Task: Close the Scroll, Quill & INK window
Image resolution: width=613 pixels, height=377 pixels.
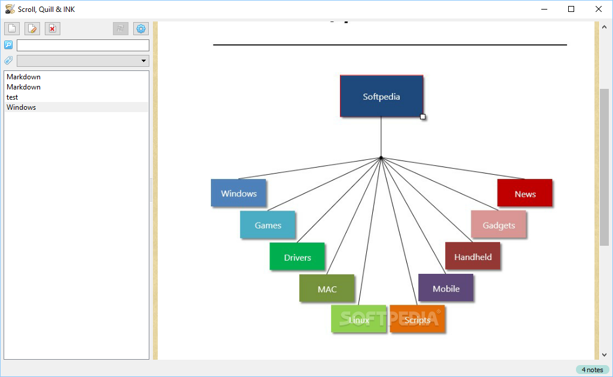Action: coord(599,9)
